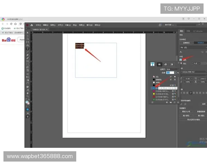
Task: Select the Pen tool
Action: (28, 55)
